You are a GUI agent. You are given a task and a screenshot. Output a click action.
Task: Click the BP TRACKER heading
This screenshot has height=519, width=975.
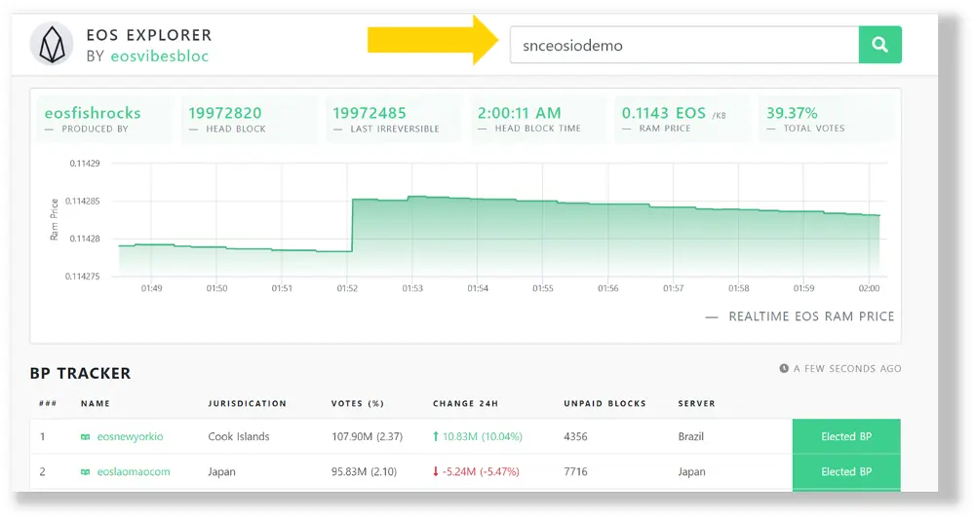[x=80, y=373]
